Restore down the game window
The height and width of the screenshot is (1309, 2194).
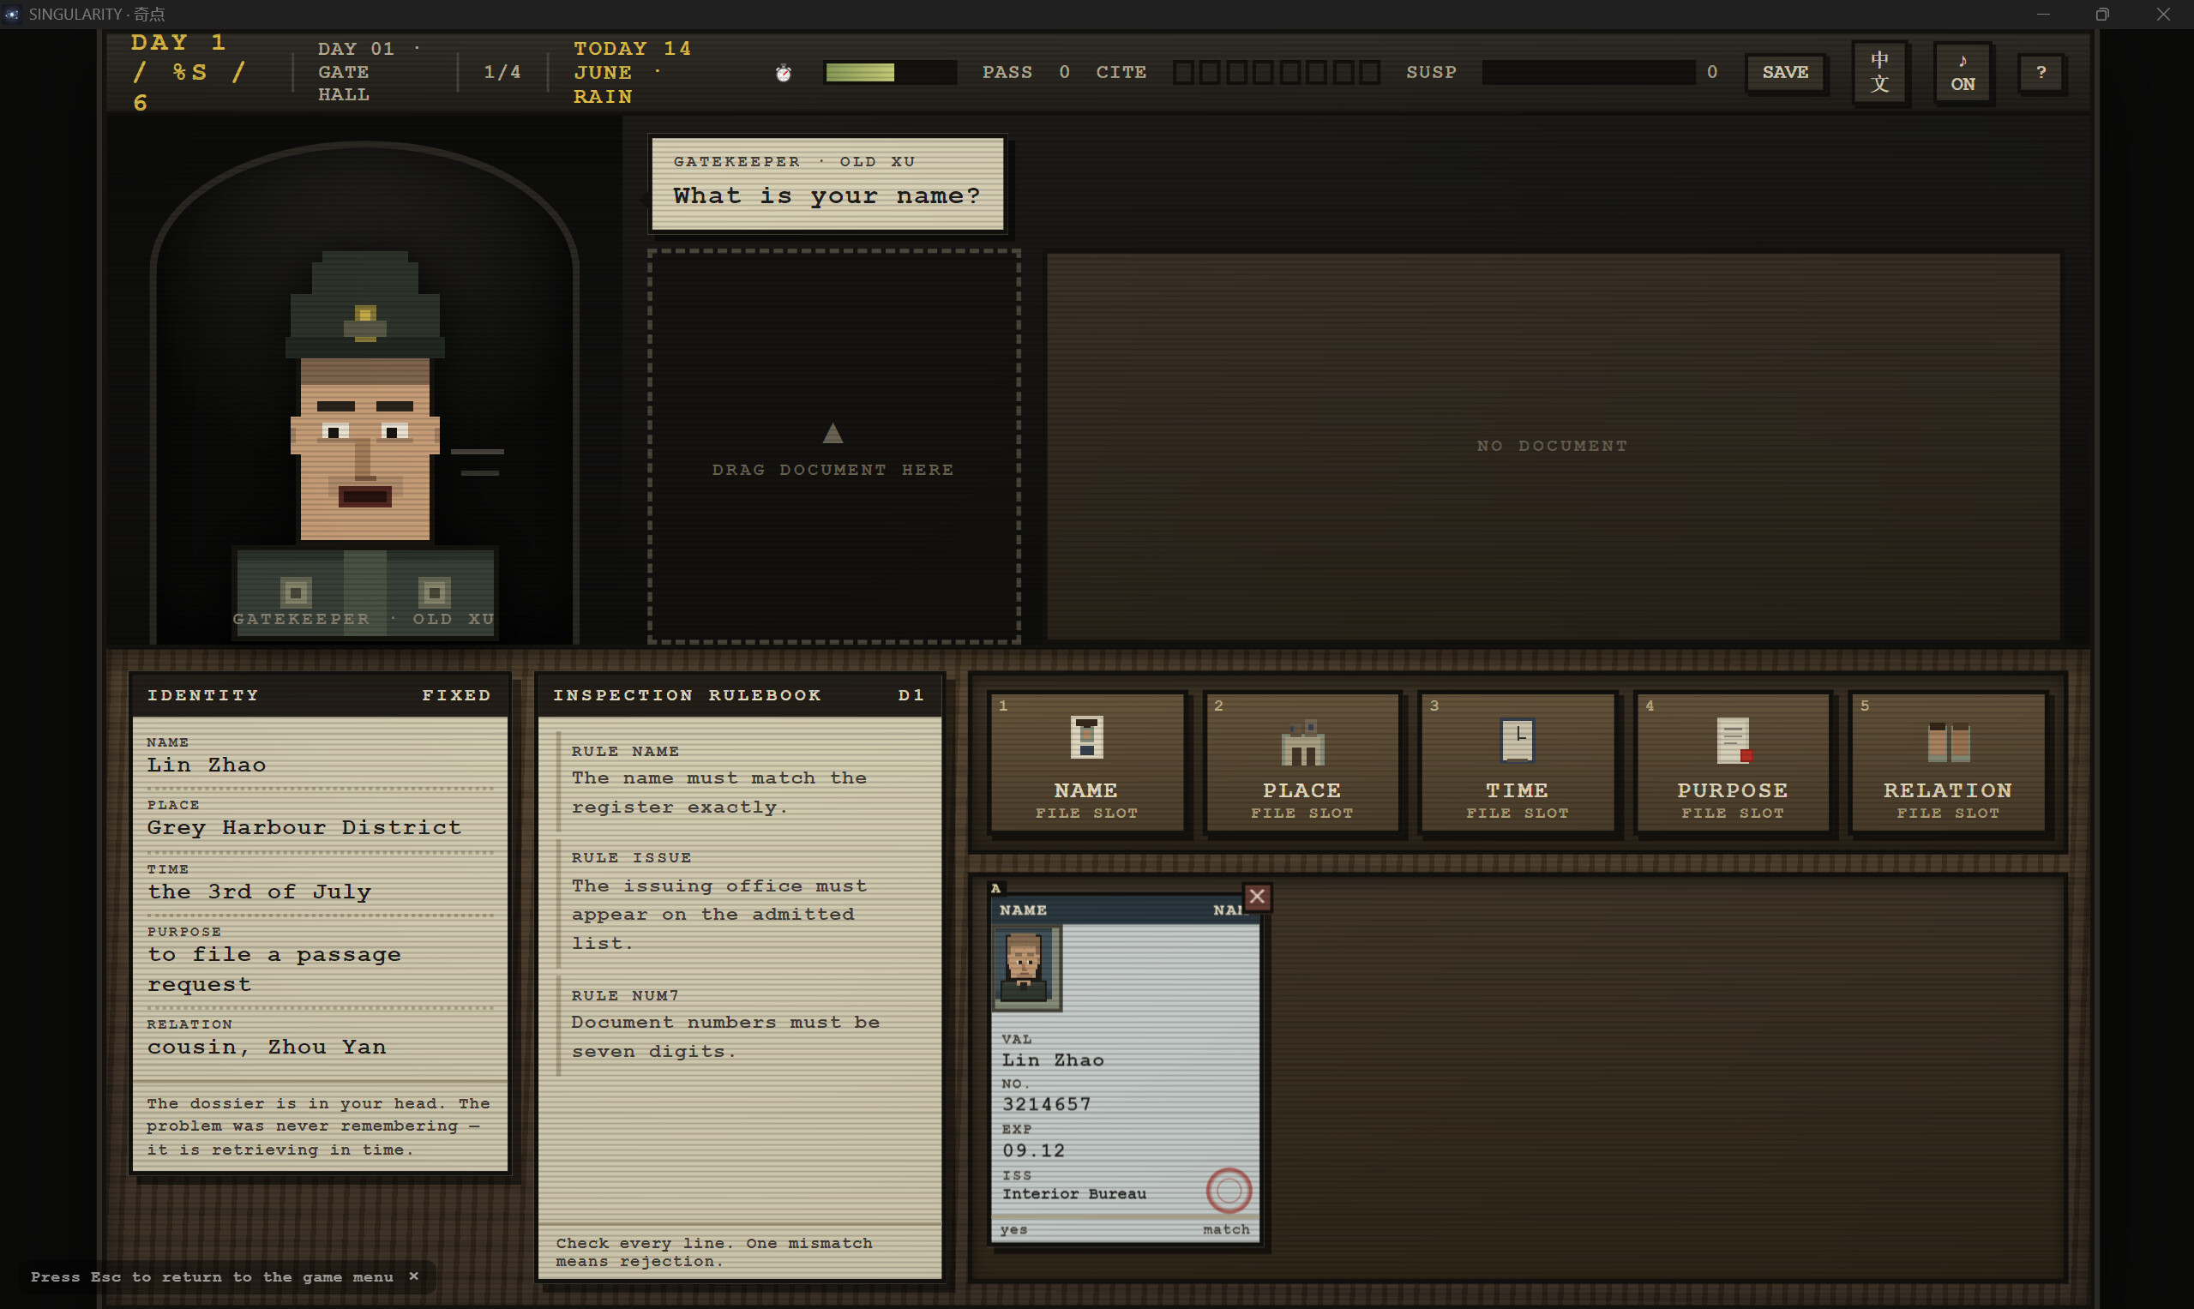coord(2102,14)
